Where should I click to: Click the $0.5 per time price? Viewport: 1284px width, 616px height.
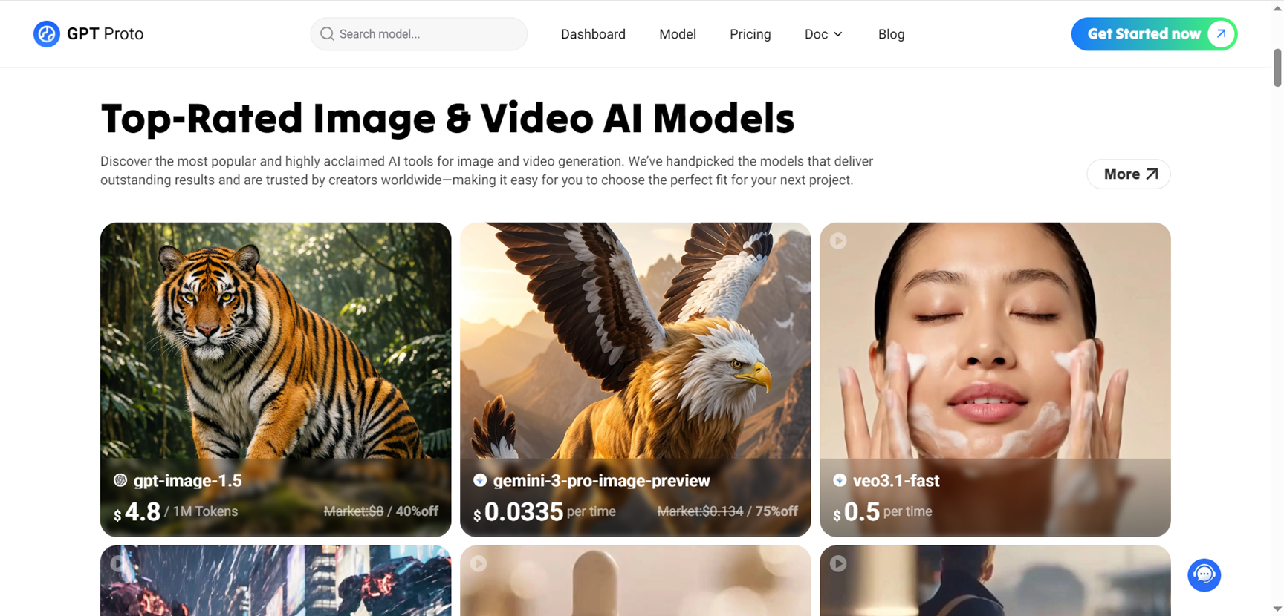883,511
